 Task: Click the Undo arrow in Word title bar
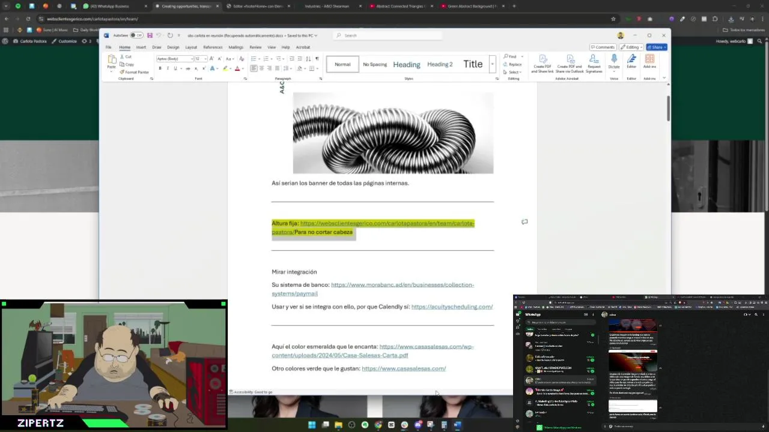160,35
